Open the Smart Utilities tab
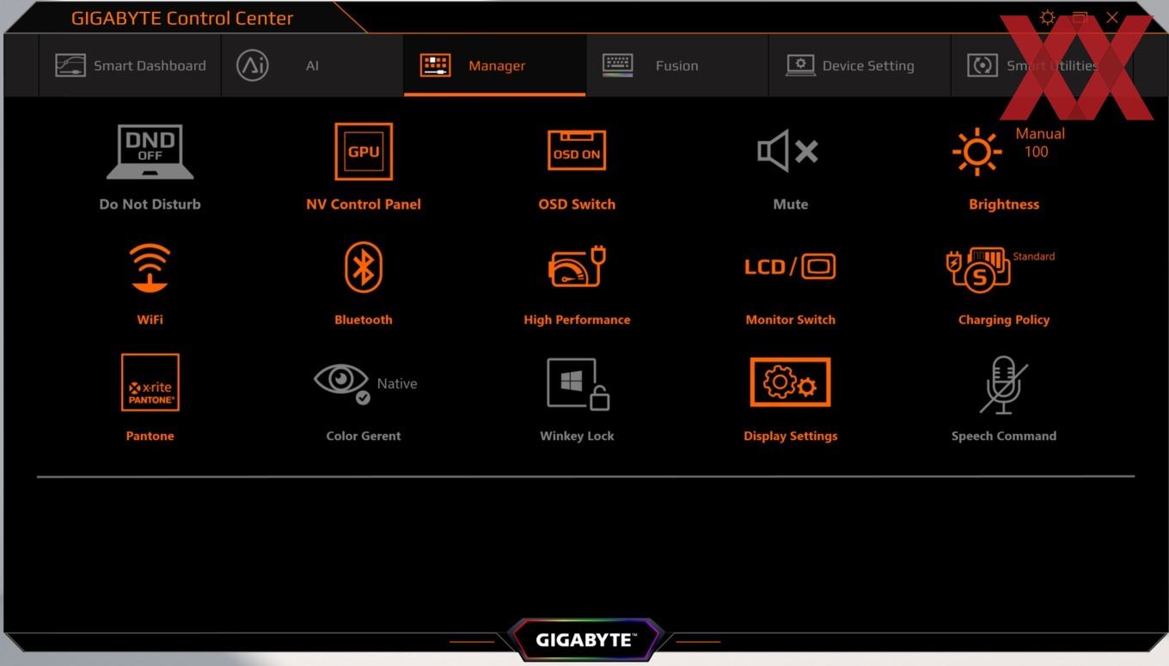 click(x=1042, y=65)
